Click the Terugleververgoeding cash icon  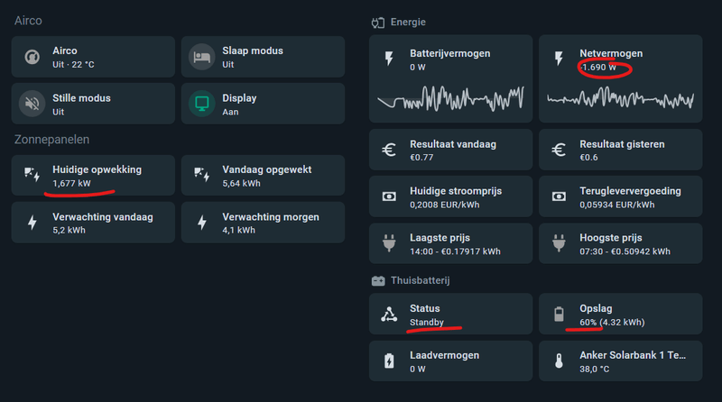559,196
